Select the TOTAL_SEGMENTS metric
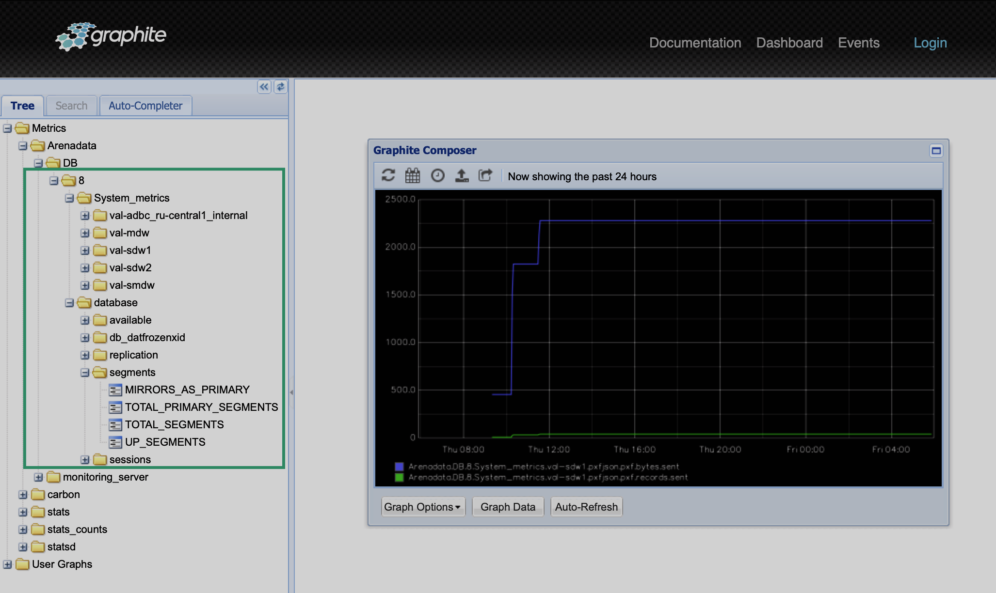The width and height of the screenshot is (996, 593). click(x=174, y=425)
